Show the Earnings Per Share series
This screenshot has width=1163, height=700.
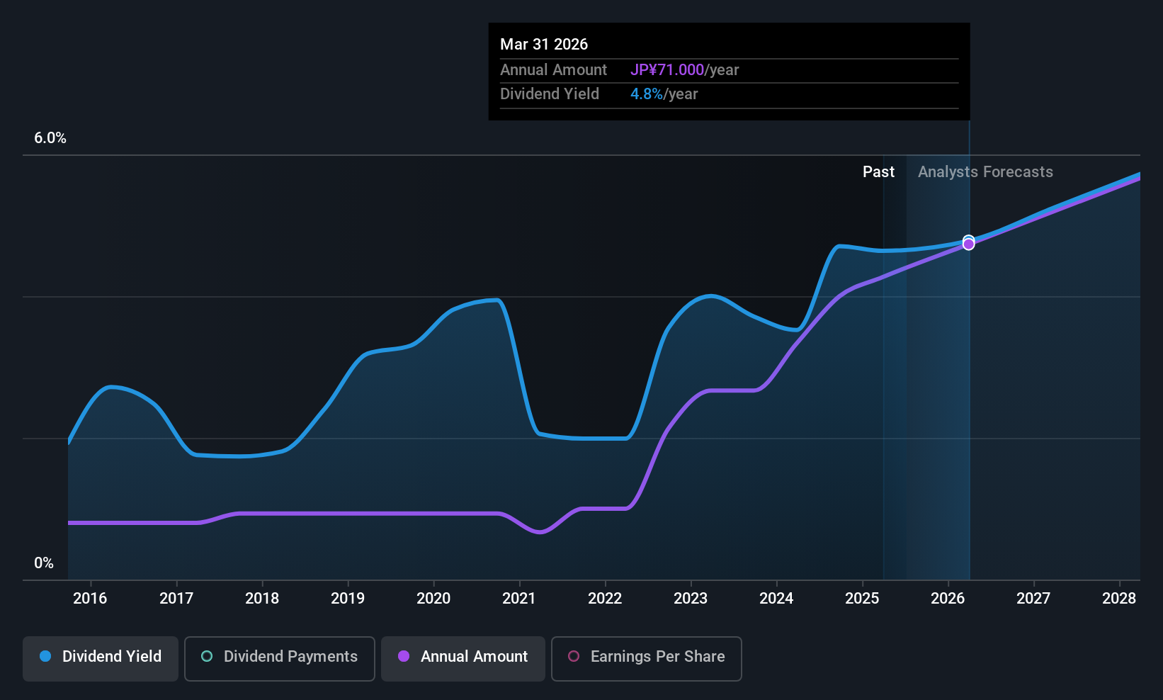(646, 658)
